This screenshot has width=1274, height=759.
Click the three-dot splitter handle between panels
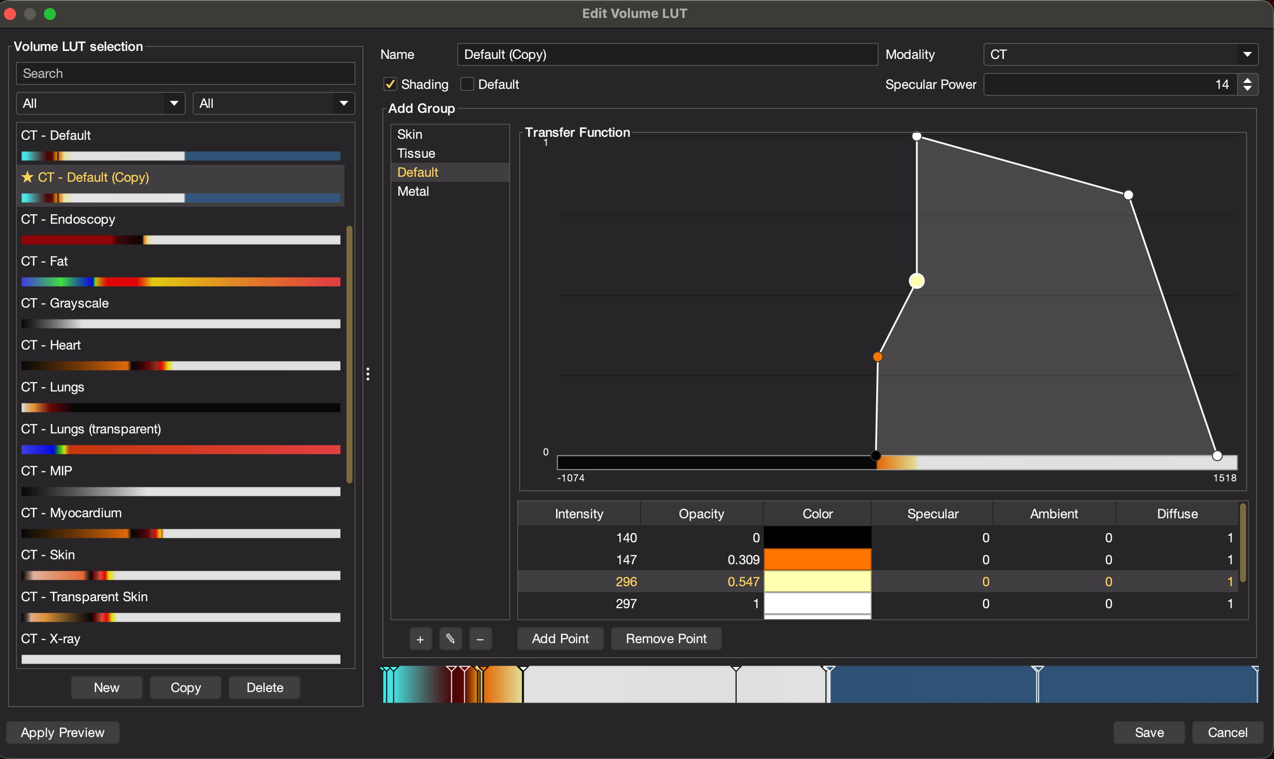click(x=368, y=374)
